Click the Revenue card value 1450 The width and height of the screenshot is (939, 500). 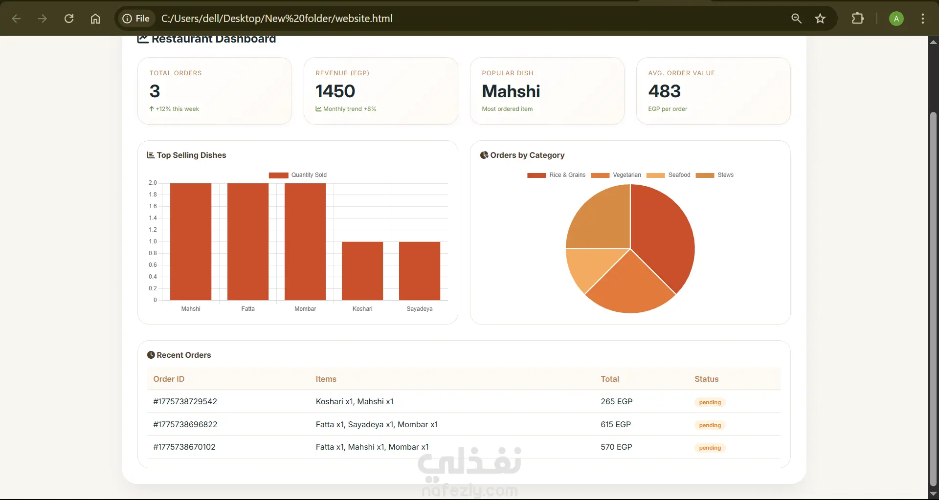335,91
